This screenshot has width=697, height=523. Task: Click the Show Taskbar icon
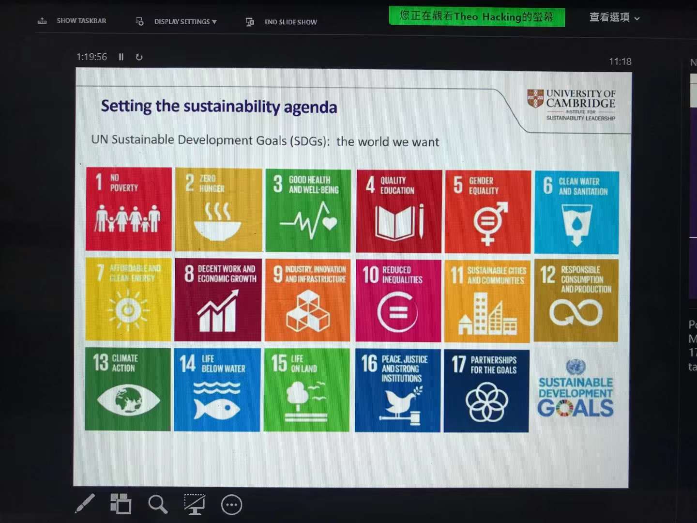(43, 21)
